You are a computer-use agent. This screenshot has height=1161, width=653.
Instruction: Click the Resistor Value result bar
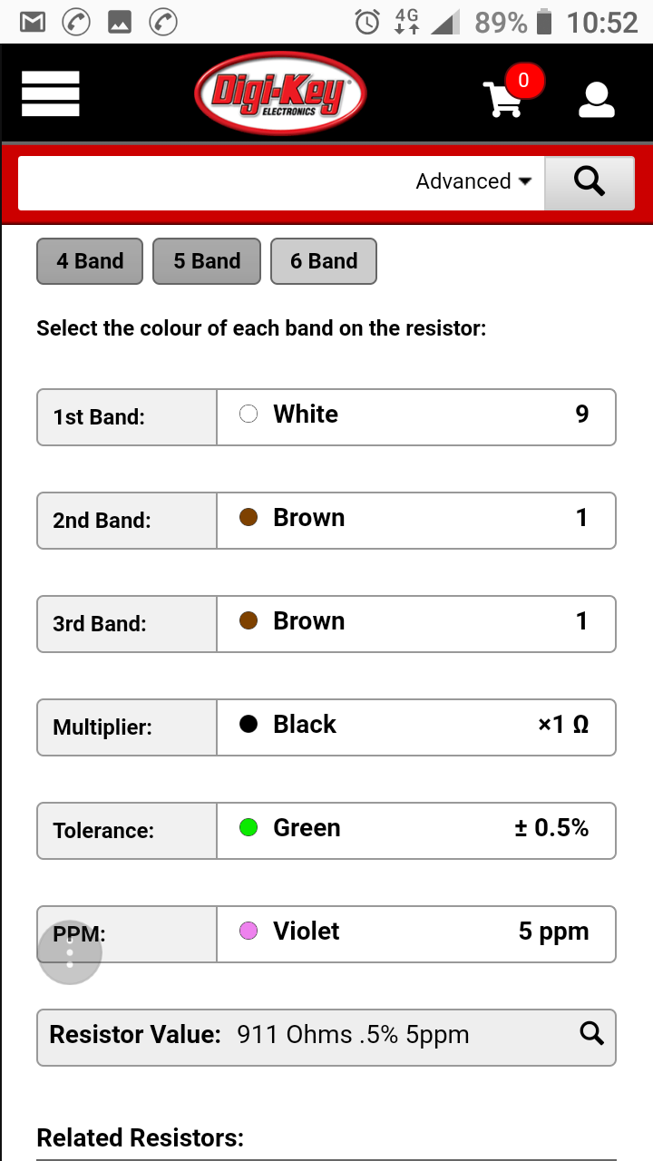[x=326, y=1037]
